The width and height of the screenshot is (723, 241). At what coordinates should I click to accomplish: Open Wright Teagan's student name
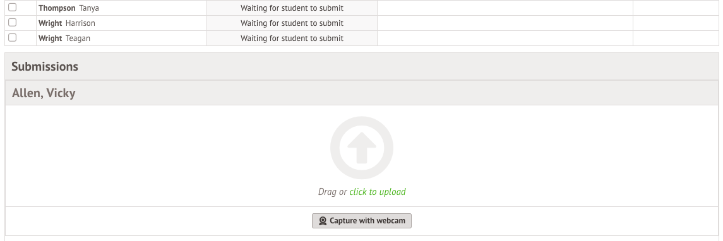[64, 38]
